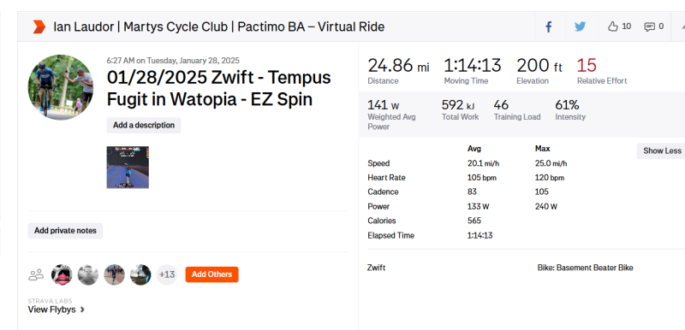This screenshot has width=685, height=330.
Task: Click the Relative Effort value 15
Action: click(x=587, y=65)
